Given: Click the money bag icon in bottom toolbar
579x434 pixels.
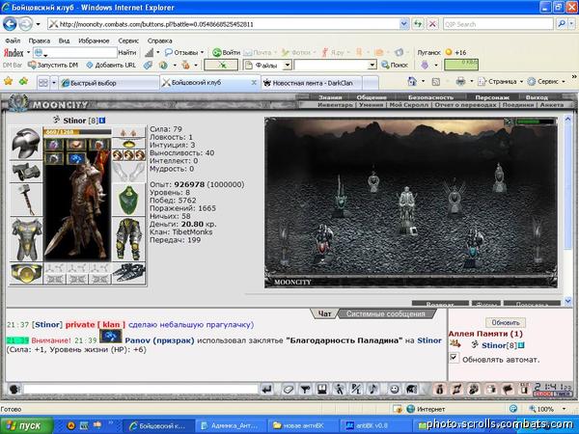Looking at the screenshot, I should 439,389.
